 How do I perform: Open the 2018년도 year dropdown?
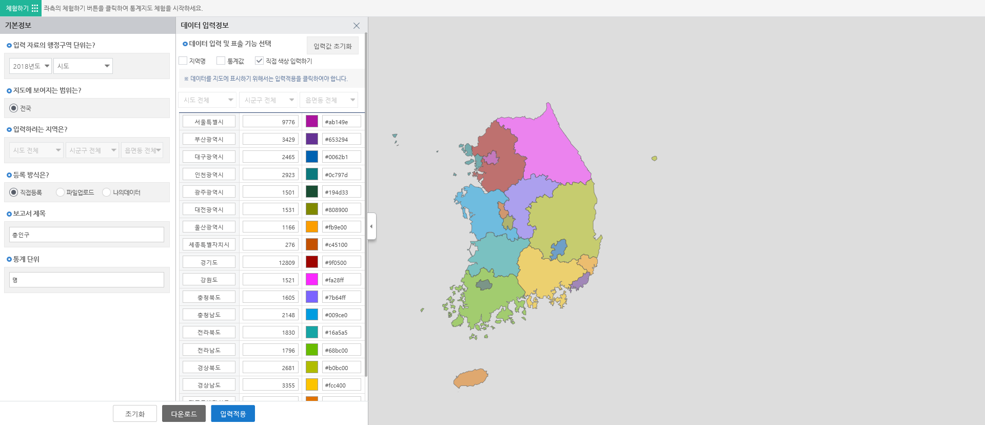click(31, 66)
